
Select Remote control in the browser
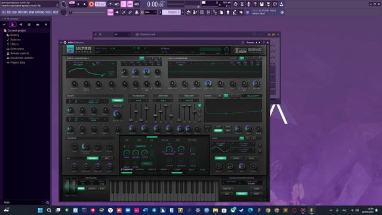20,53
